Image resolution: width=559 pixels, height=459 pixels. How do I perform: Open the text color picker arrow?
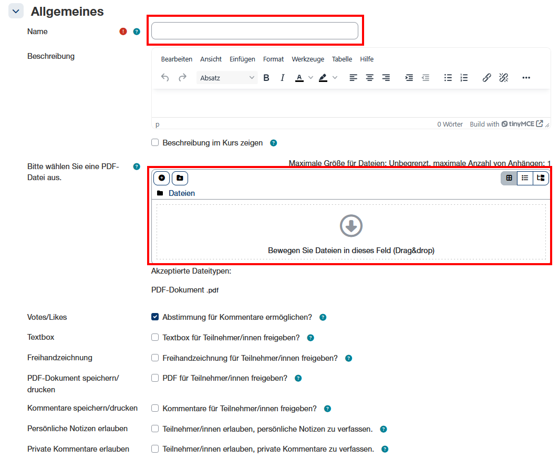pos(310,78)
